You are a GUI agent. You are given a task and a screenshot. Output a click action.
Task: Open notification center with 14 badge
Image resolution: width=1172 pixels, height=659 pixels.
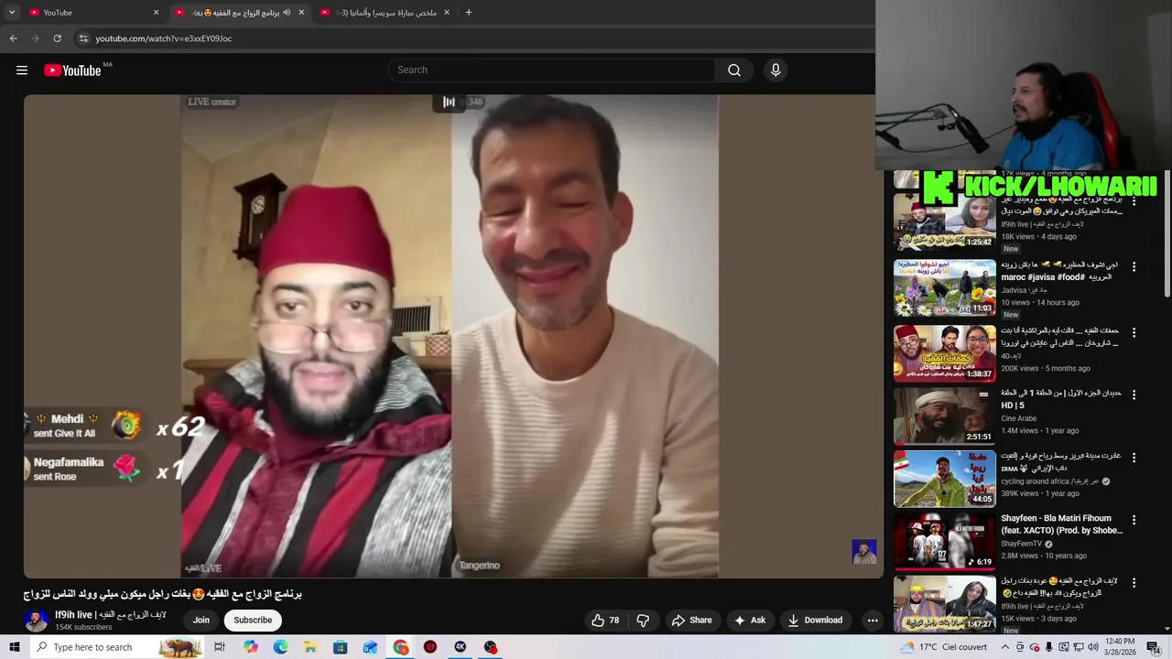coord(1155,647)
